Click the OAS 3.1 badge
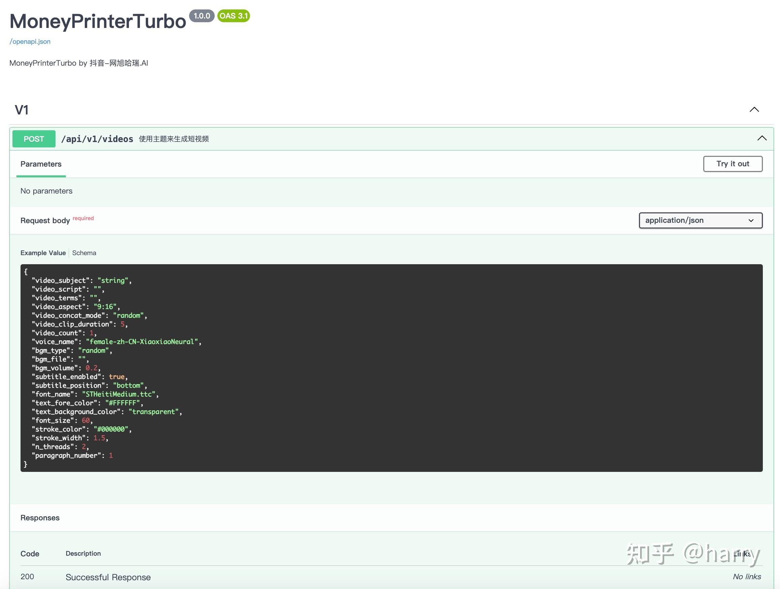This screenshot has width=780, height=589. 234,16
